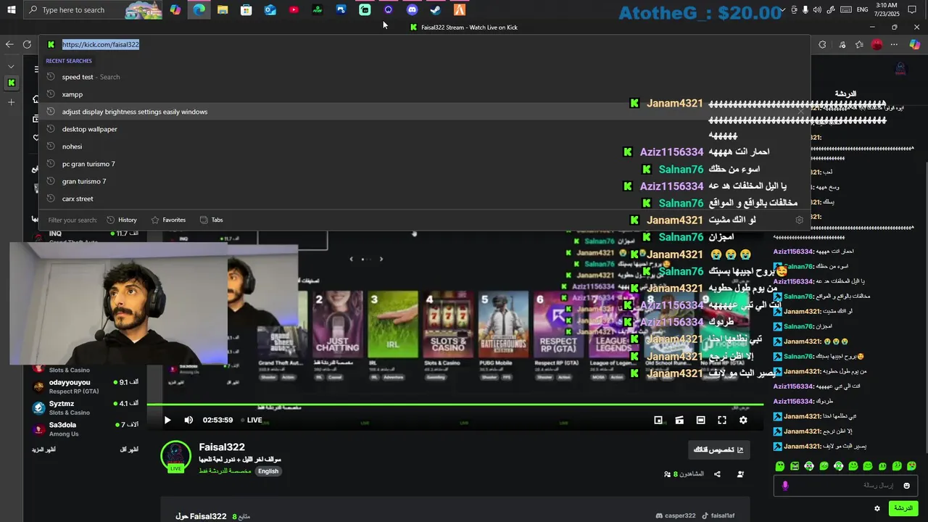Open the INQ recommended channel
Viewport: 928px width, 522px height.
click(x=86, y=236)
